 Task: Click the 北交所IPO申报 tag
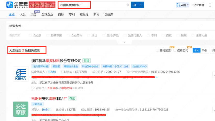[x=41, y=66]
